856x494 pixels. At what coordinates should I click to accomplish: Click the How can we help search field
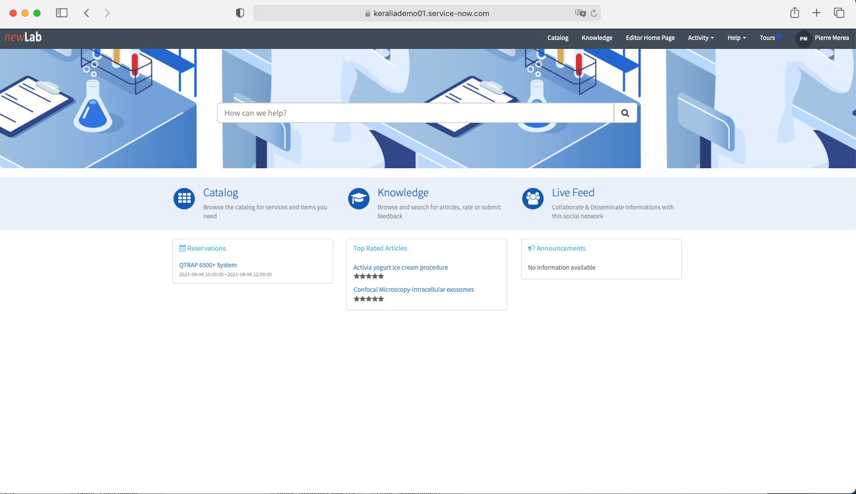pyautogui.click(x=415, y=113)
